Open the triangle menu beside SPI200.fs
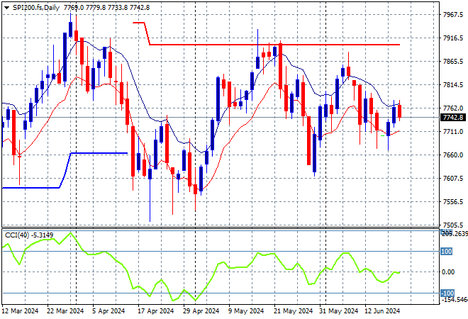This screenshot has height=319, width=468. pos(6,8)
